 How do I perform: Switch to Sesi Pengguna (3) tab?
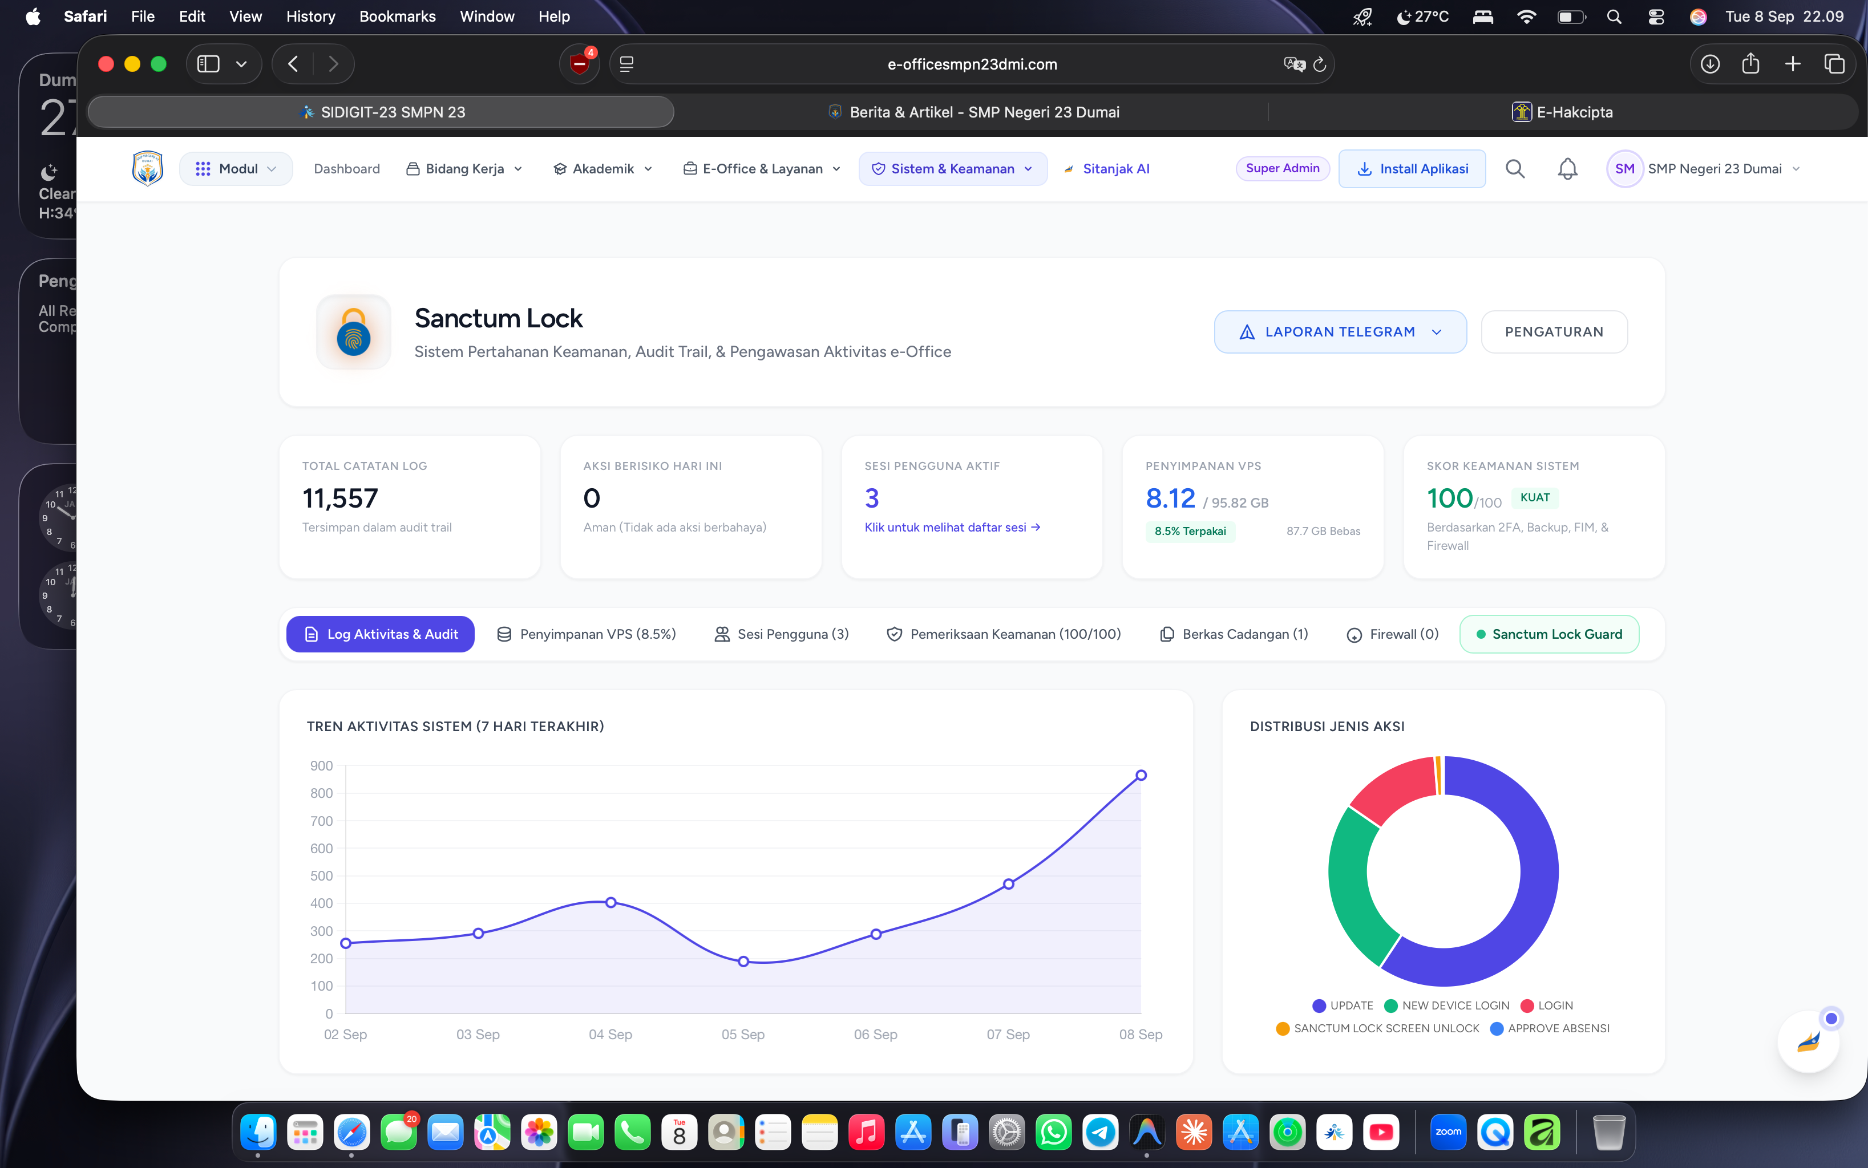[x=781, y=634]
